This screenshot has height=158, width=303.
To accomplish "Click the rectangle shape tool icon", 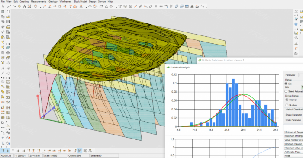I will click(x=101, y=6).
